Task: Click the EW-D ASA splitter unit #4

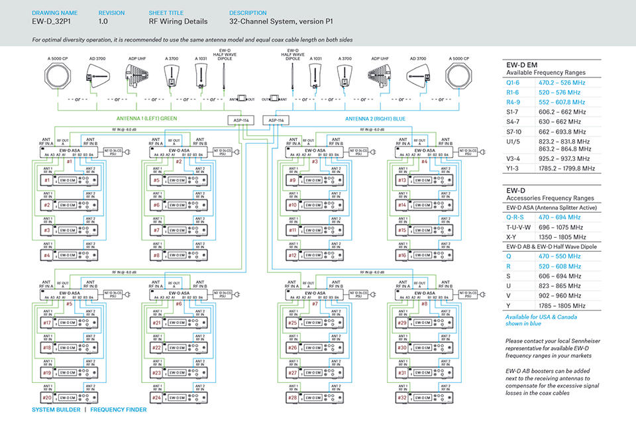Action: pyautogui.click(x=424, y=152)
